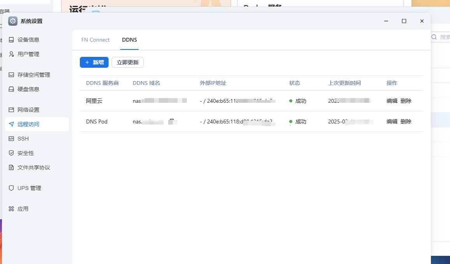This screenshot has width=450, height=264.
Task: Open UPS 管理 settings
Action: pos(37,188)
